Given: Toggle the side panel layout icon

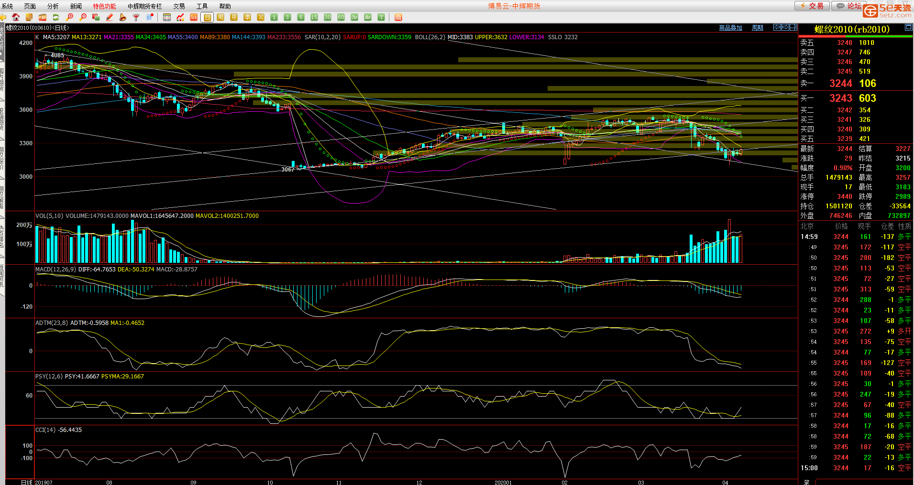Looking at the screenshot, I should coord(793,27).
